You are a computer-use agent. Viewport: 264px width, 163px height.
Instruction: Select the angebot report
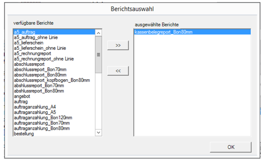(21, 96)
